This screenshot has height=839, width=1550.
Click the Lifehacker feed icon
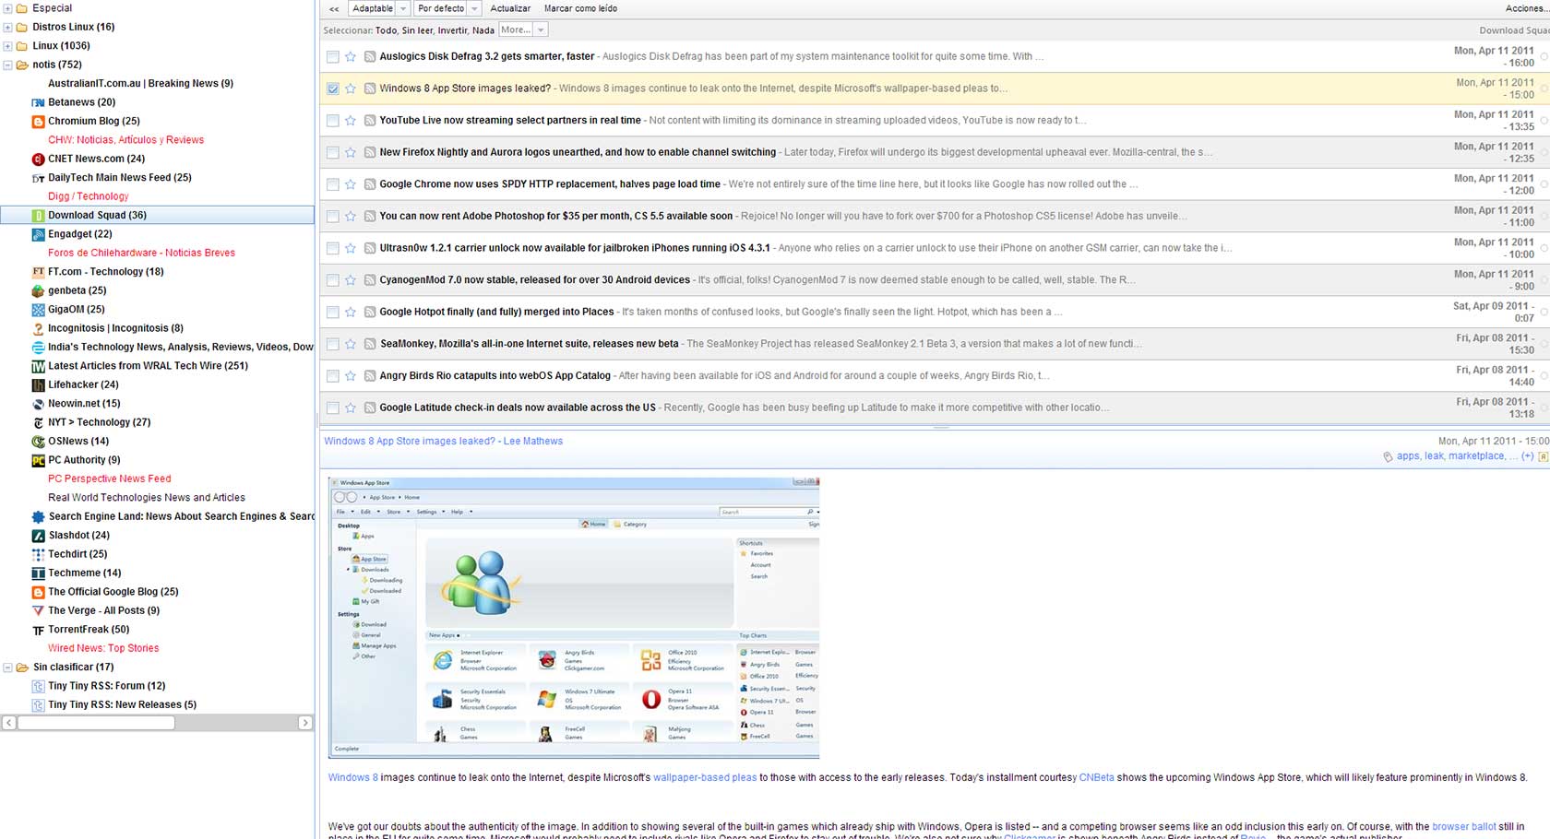coord(38,384)
